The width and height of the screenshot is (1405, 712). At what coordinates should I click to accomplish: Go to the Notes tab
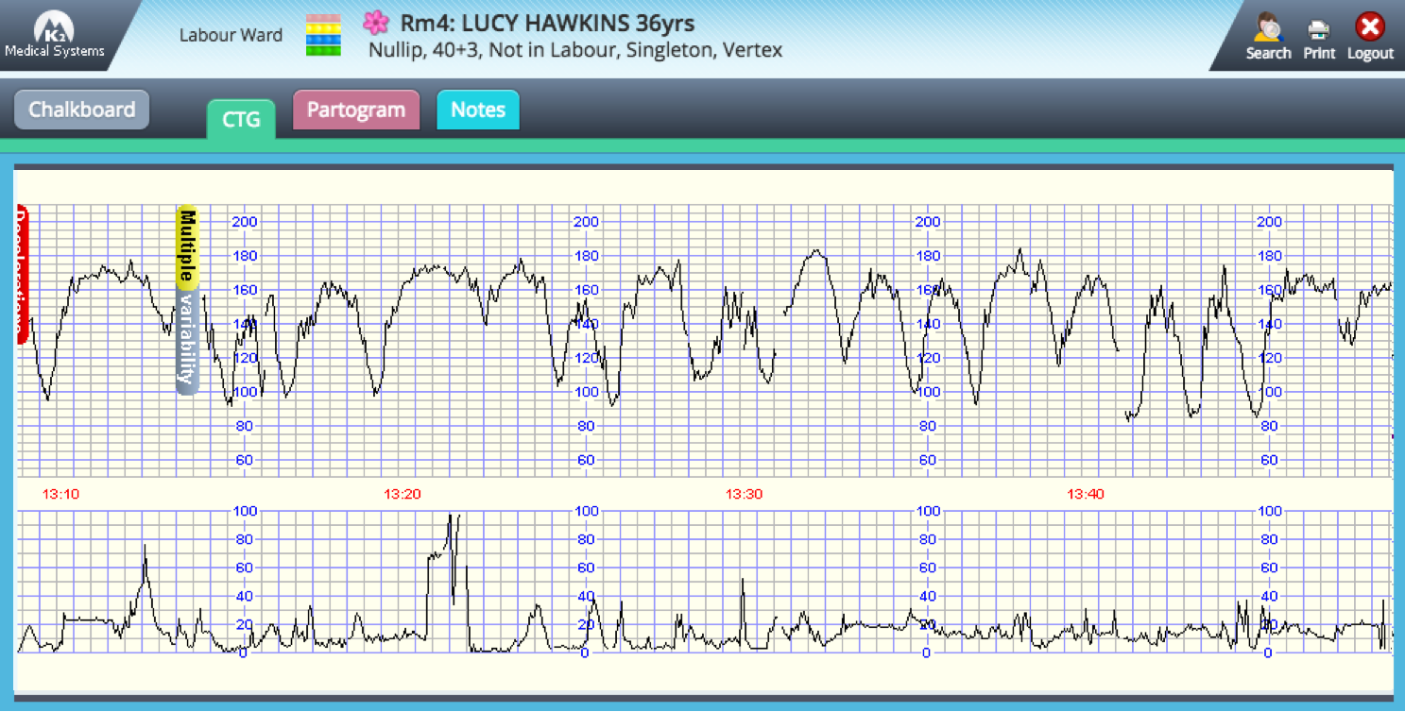(x=478, y=110)
